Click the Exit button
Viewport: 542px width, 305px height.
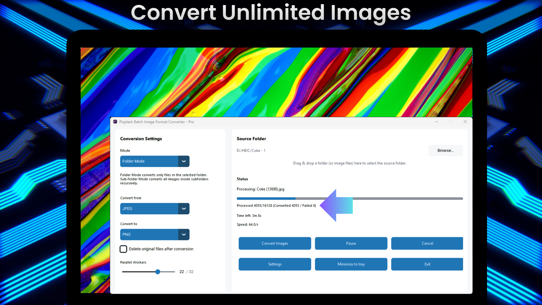click(427, 264)
